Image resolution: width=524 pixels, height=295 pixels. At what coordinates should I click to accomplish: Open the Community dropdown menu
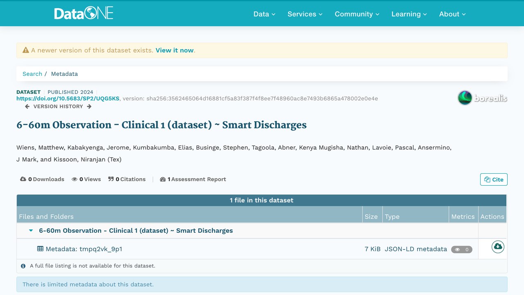point(357,14)
